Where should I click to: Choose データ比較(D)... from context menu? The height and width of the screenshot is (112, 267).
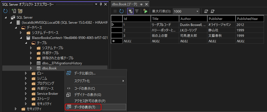coord(96,73)
